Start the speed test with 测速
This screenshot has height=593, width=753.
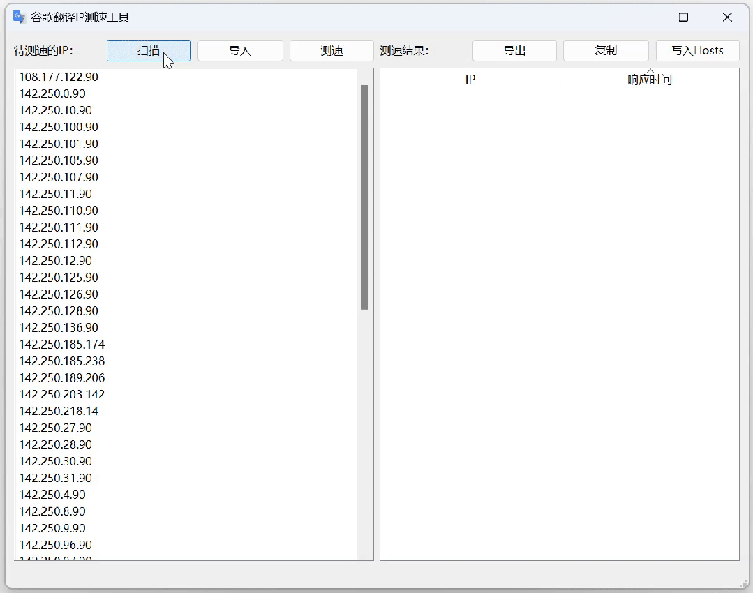tap(331, 51)
